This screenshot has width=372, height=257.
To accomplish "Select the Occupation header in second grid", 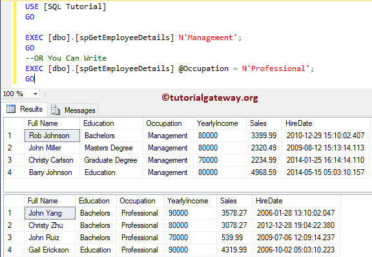I will [140, 201].
